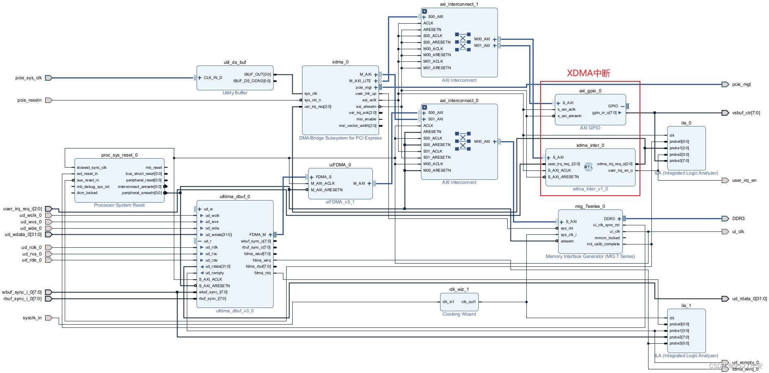Select the user_irq_req_i[2:0] input port symbol
Image resolution: width=769 pixels, height=373 pixels.
(48, 209)
